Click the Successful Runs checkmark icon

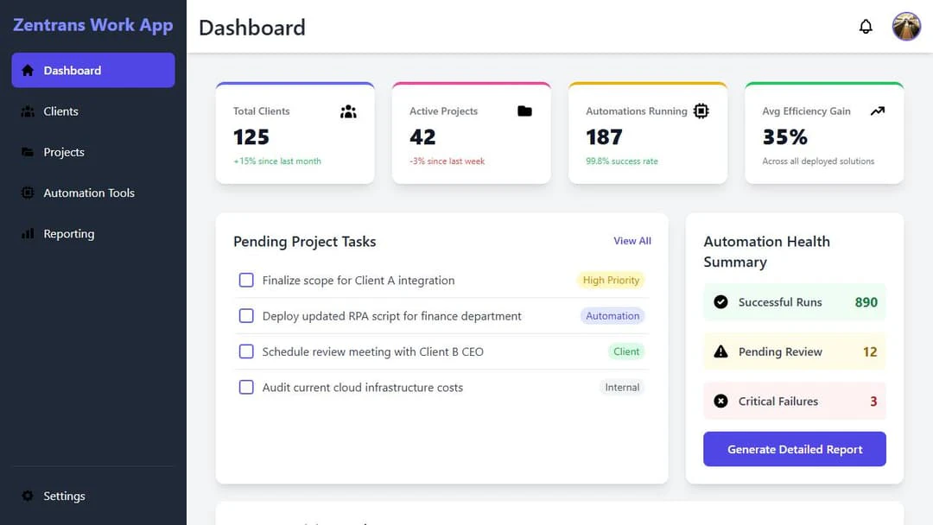pos(720,302)
